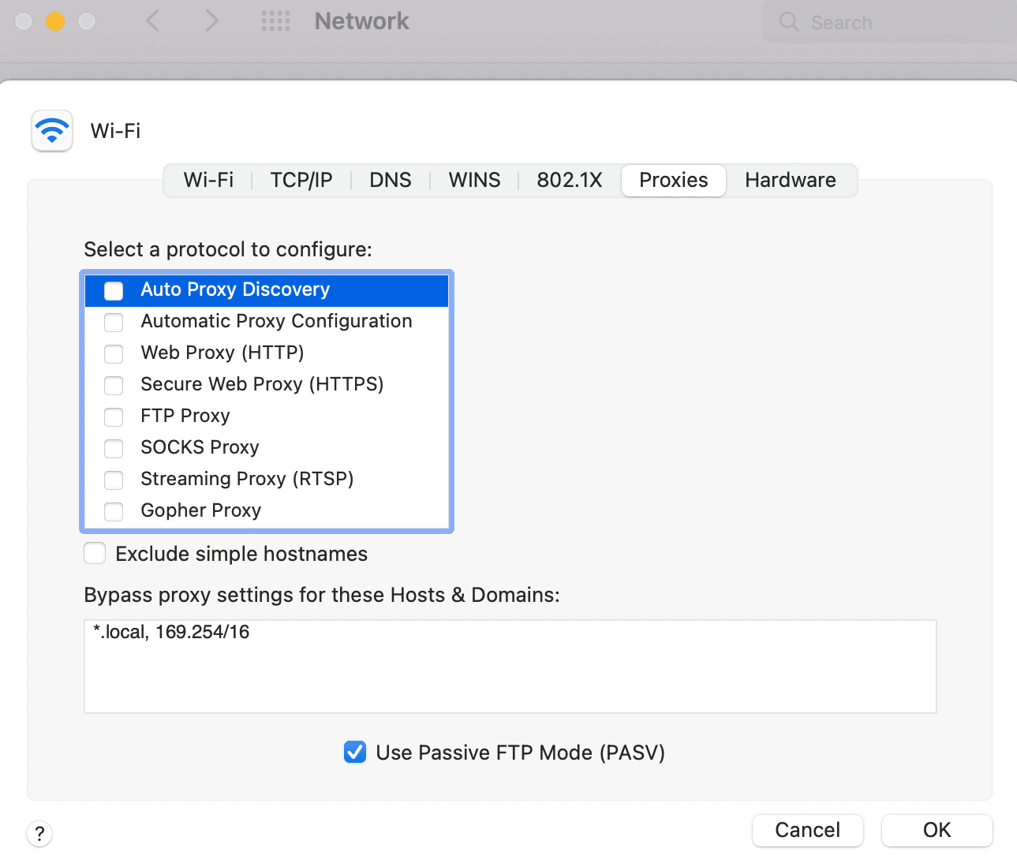The height and width of the screenshot is (863, 1017).
Task: Enable Auto Proxy Discovery
Action: (114, 290)
